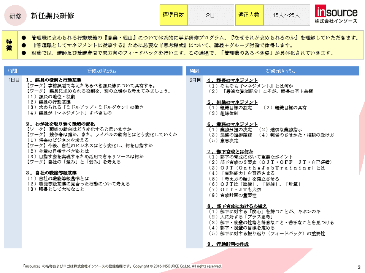Image resolution: width=365 pixels, height=273 pixels.
Task: Click the line '（８）育成計画の重要性'
Action: click(x=232, y=196)
